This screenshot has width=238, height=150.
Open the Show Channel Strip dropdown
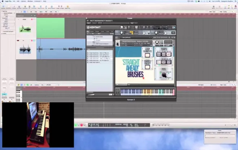(100, 21)
